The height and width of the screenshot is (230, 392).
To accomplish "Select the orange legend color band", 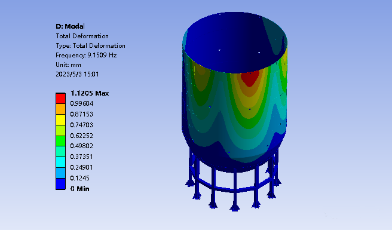I will [60, 109].
